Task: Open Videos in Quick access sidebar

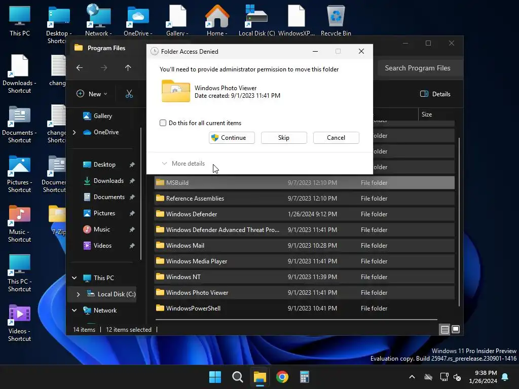Action: 97,246
